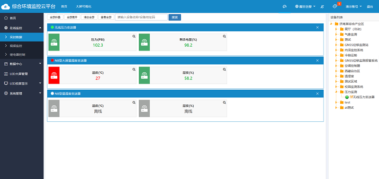Expand the 气象监测 tree folder
Image resolution: width=379 pixels, height=179 pixels.
(x=336, y=34)
